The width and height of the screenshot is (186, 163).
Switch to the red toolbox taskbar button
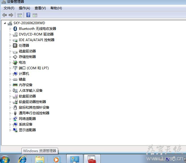click(x=92, y=159)
